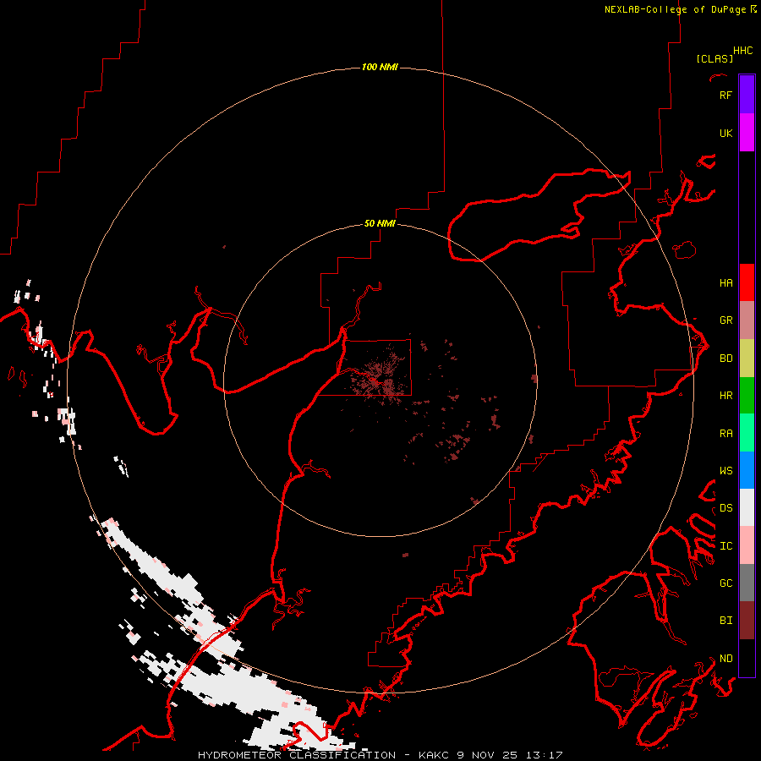Click the 'GR' legend label

coord(726,320)
